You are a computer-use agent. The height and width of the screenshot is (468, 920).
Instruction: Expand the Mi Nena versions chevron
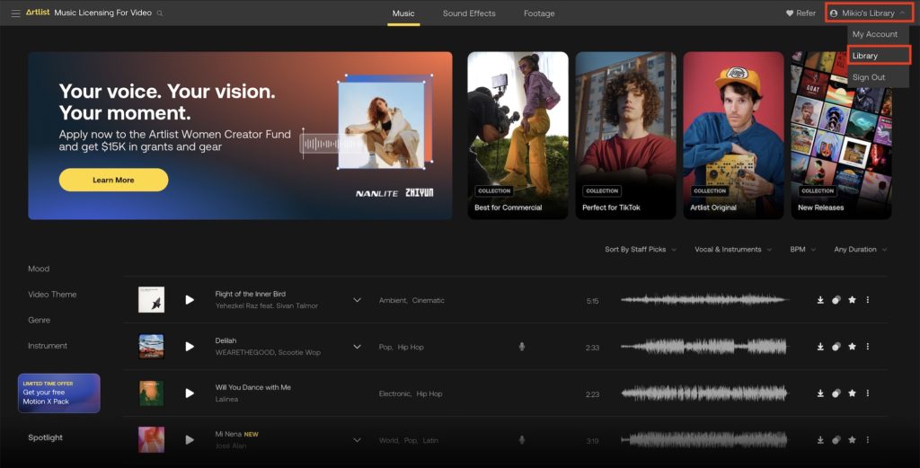pyautogui.click(x=357, y=440)
